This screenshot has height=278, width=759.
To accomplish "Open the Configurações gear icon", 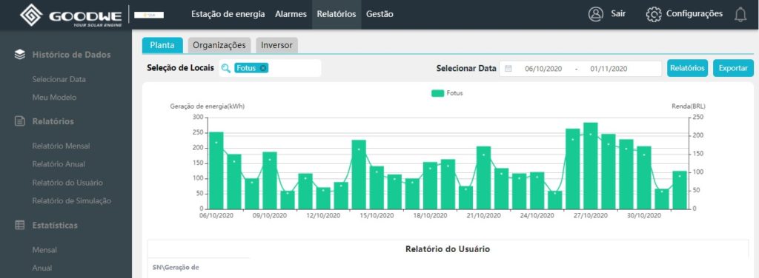I will tap(654, 14).
